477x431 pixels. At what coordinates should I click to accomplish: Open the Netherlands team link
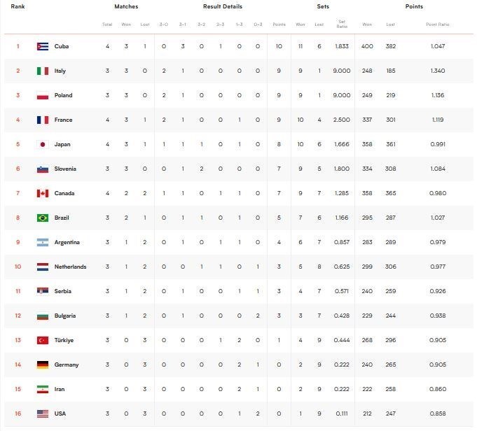[70, 267]
